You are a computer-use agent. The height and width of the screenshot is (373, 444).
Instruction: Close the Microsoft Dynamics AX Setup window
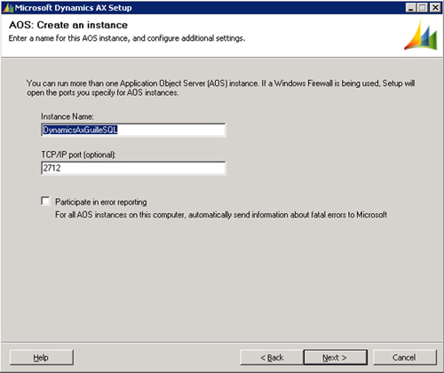coord(435,7)
